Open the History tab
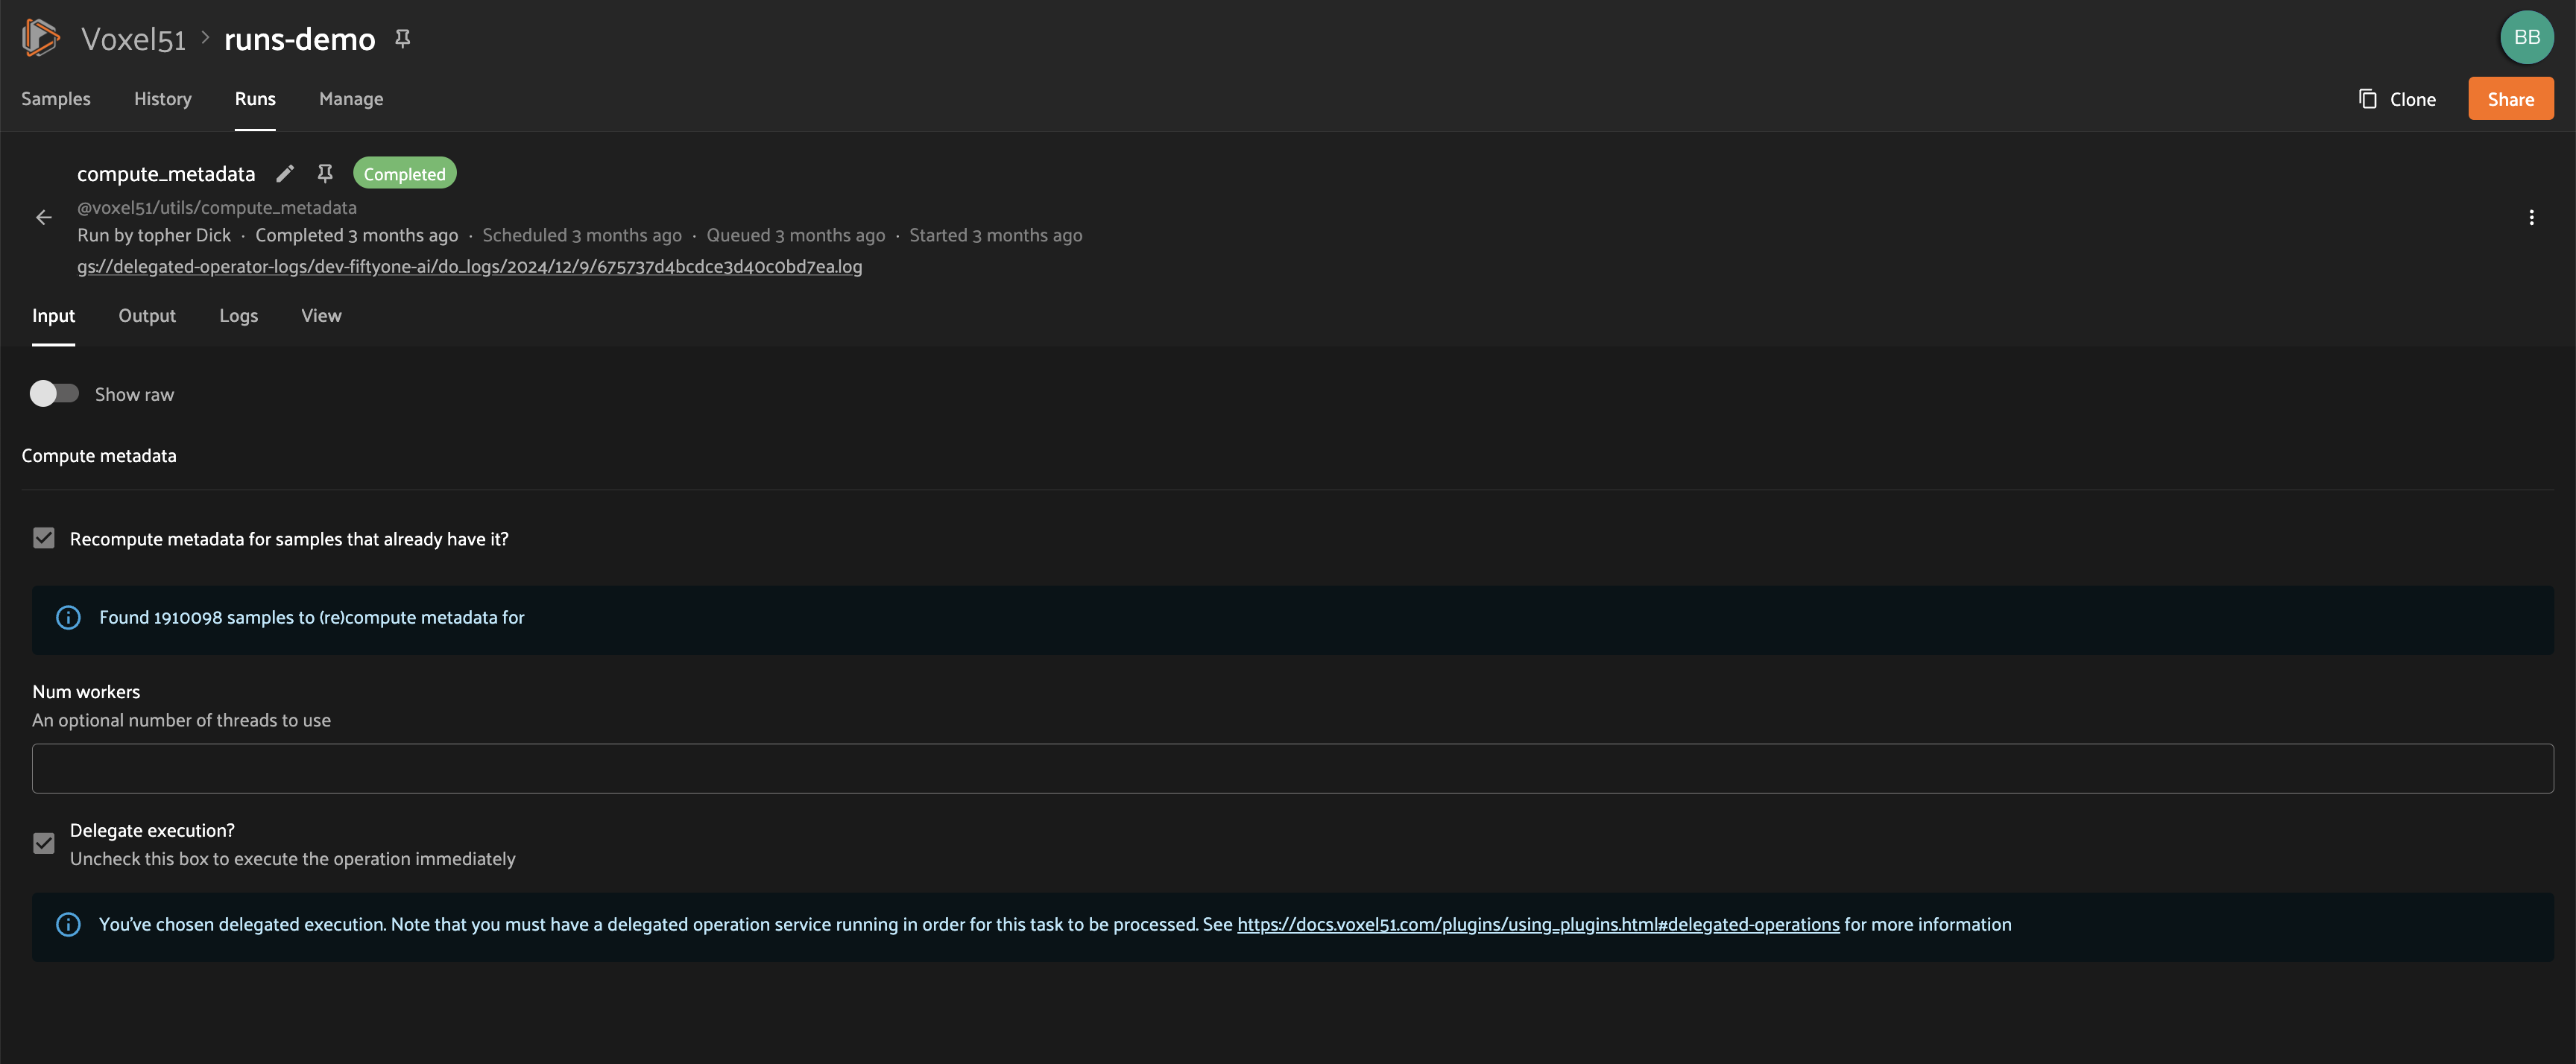2576x1064 pixels. pyautogui.click(x=163, y=99)
